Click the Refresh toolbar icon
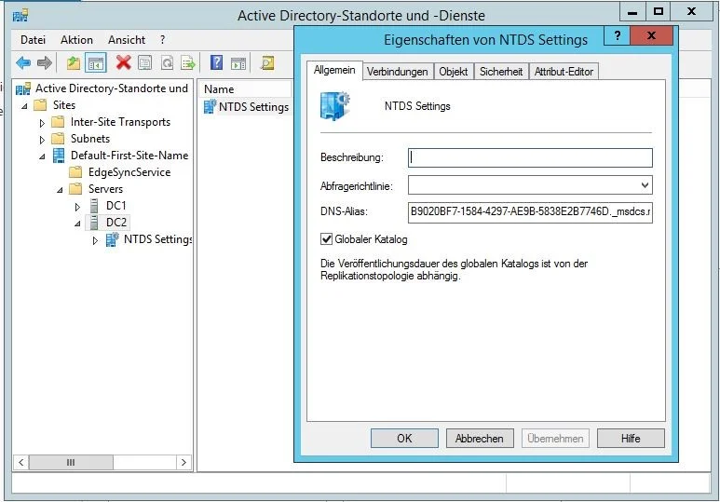 point(167,62)
